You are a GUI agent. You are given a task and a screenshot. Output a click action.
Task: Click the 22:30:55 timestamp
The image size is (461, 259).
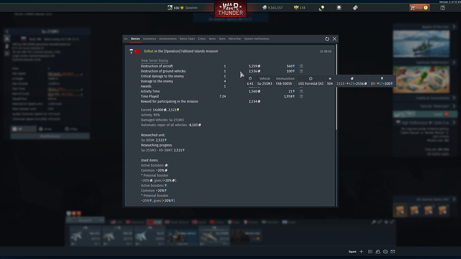click(x=326, y=52)
